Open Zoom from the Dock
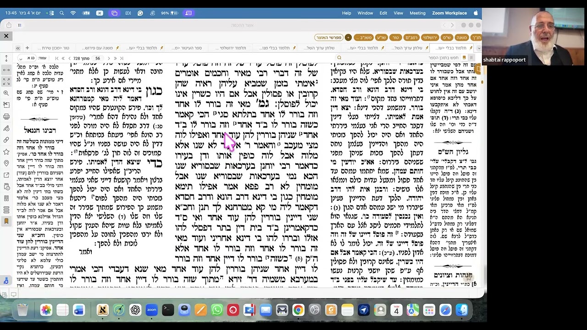Screen dimensions: 587x330 [151, 310]
